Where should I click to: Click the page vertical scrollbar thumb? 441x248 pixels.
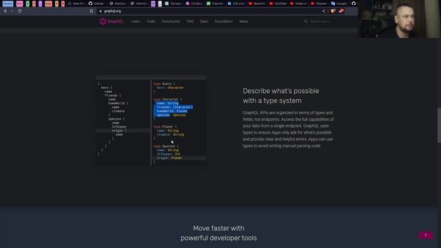[x=439, y=125]
